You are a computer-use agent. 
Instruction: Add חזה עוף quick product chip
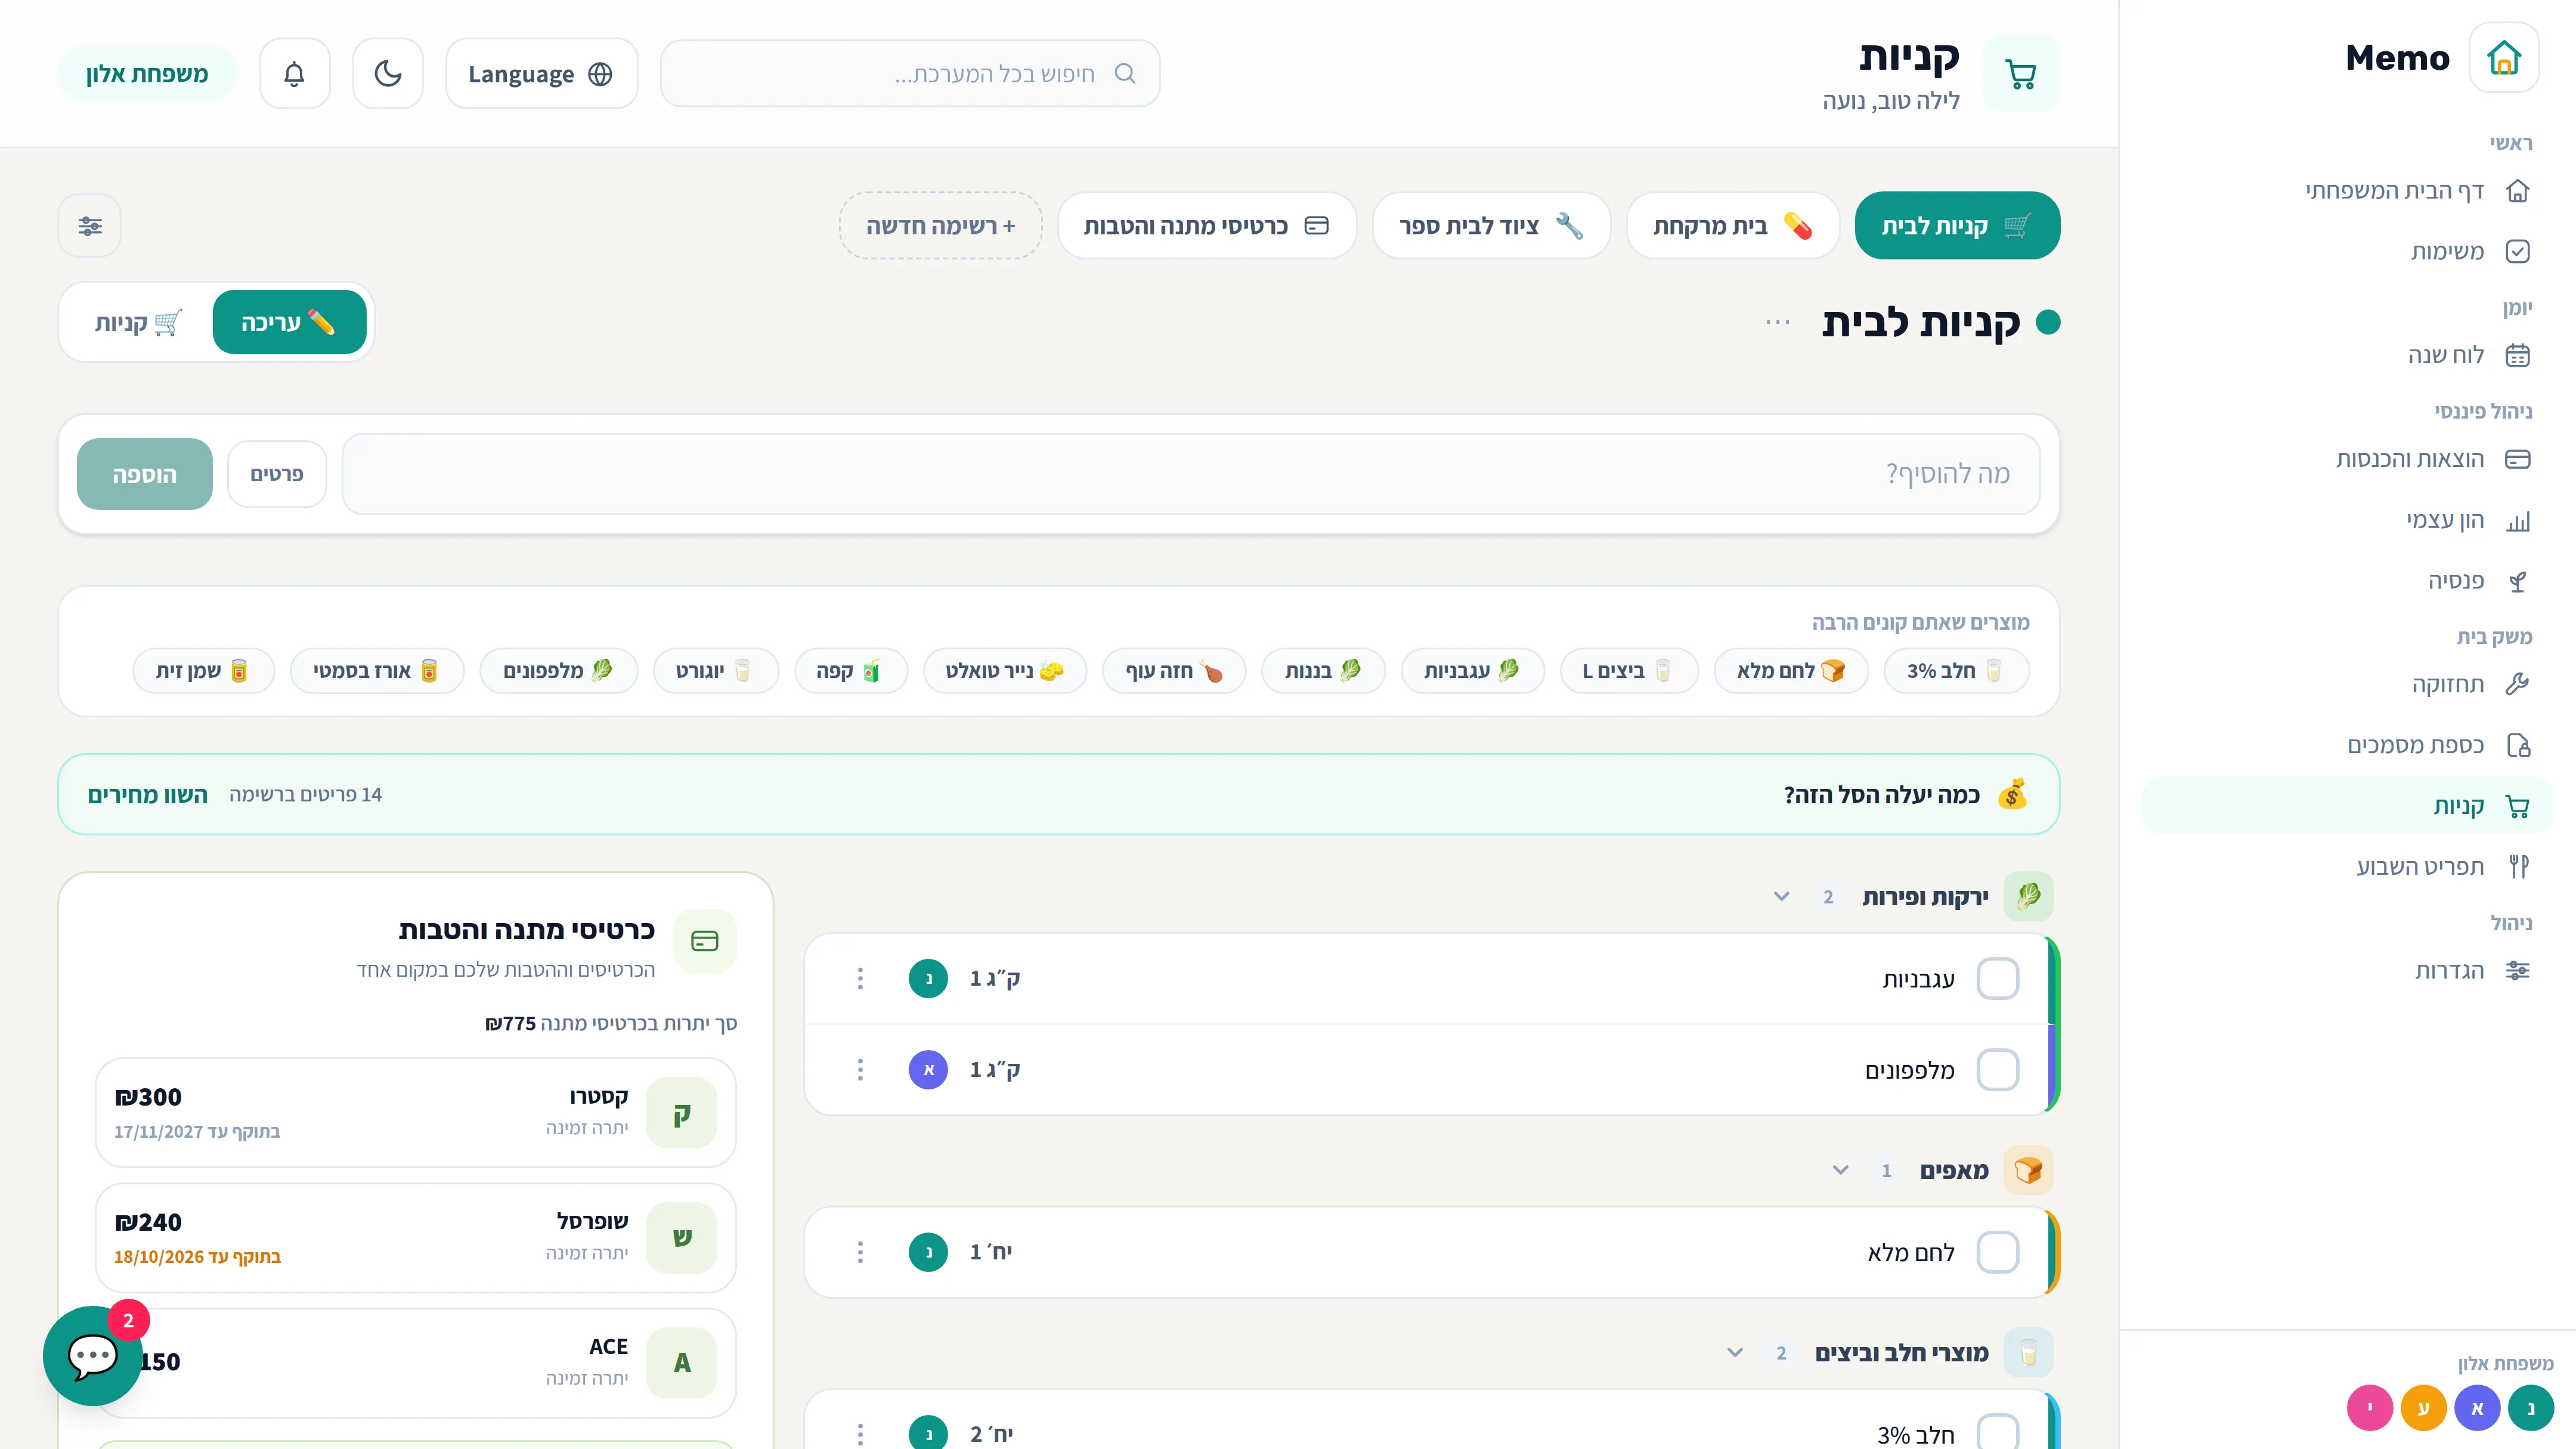(1174, 671)
